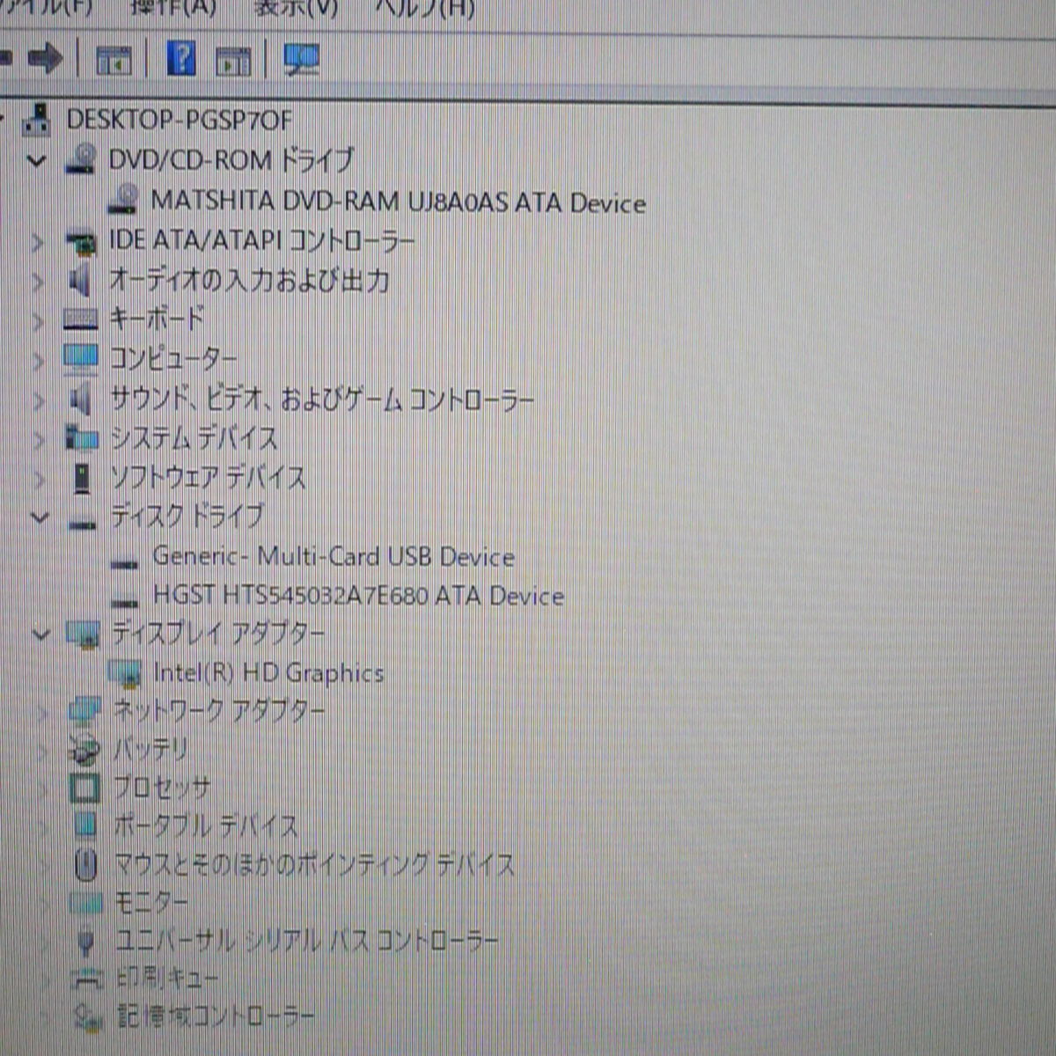Open the 表示(V) menu
Viewport: 1056px width, 1056px height.
point(296,9)
